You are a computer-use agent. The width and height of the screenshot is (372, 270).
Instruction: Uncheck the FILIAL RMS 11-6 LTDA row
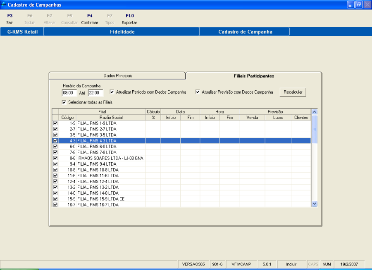55,176
